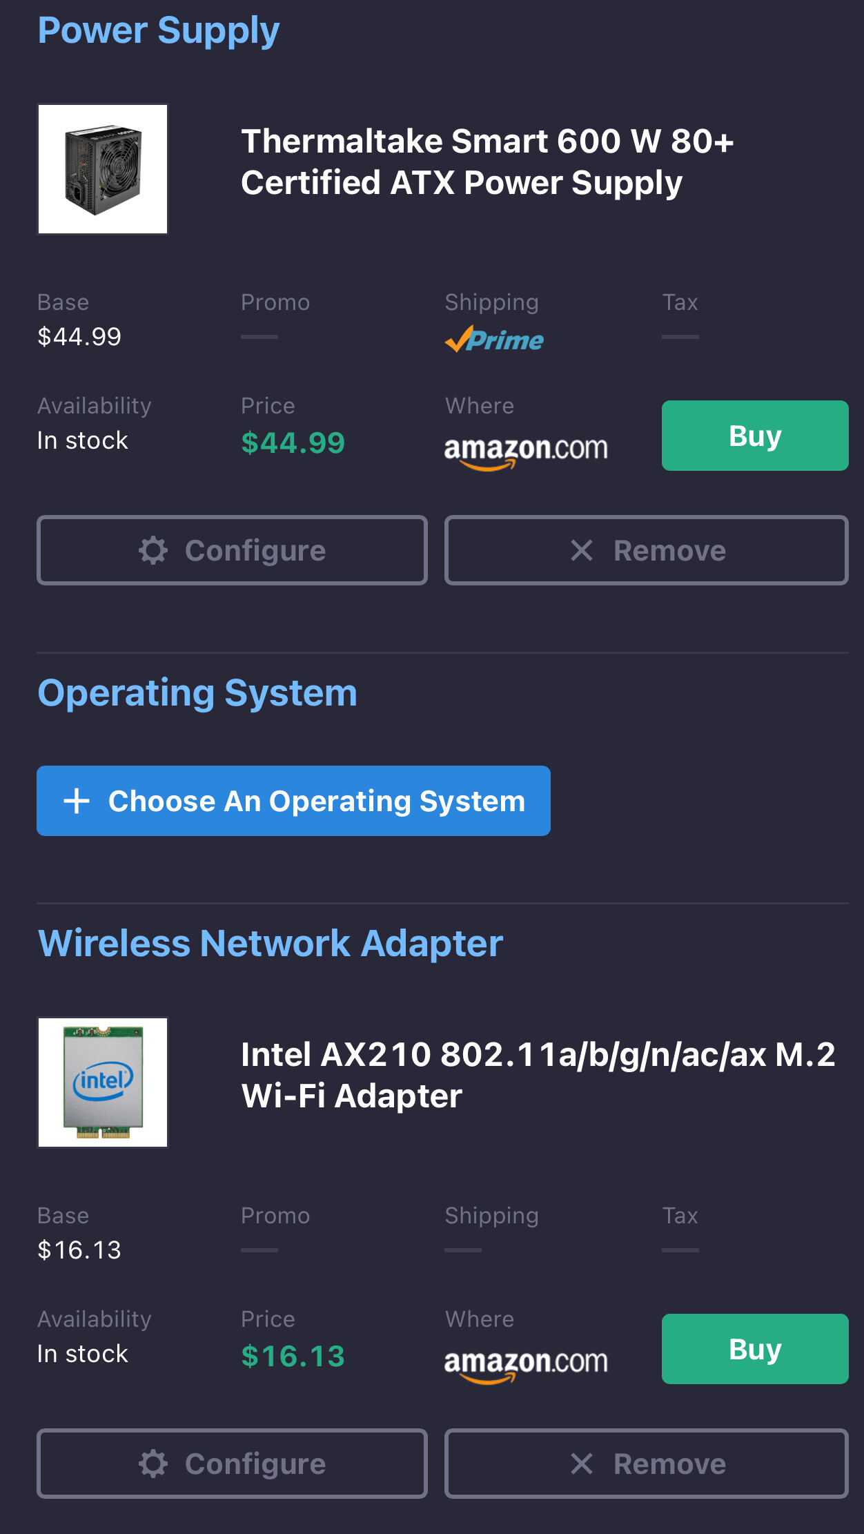864x1534 pixels.
Task: Click the X icon on power supply Remove
Action: (582, 551)
